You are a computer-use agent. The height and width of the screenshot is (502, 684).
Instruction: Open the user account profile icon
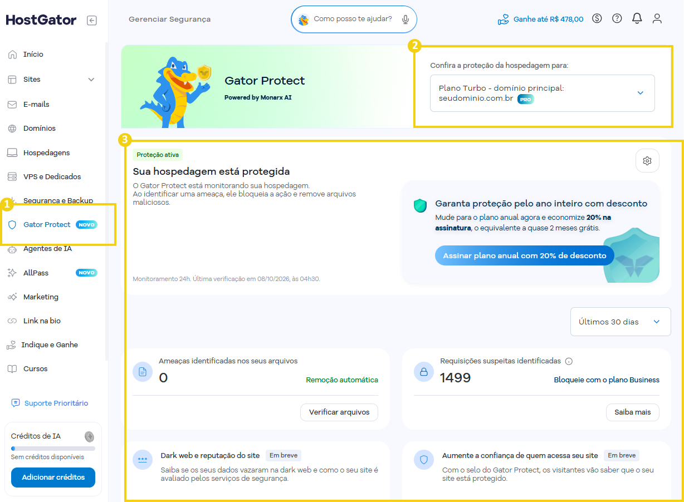pos(657,18)
